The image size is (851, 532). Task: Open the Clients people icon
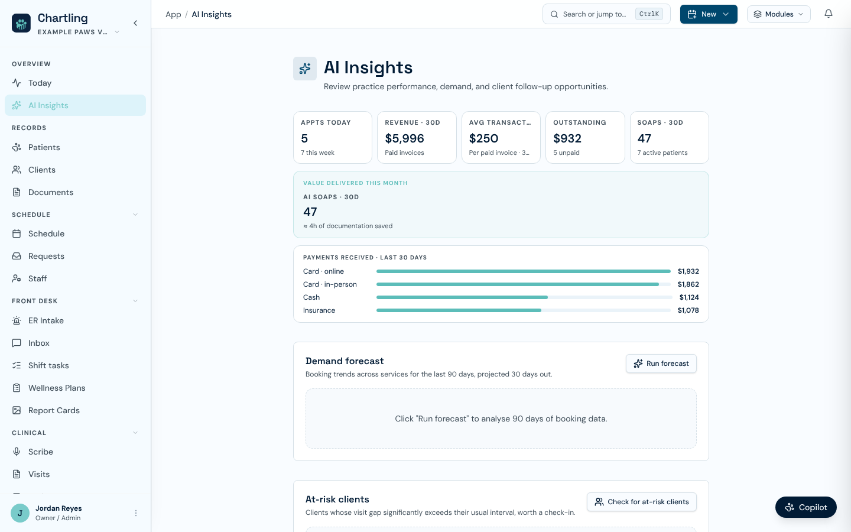[17, 170]
